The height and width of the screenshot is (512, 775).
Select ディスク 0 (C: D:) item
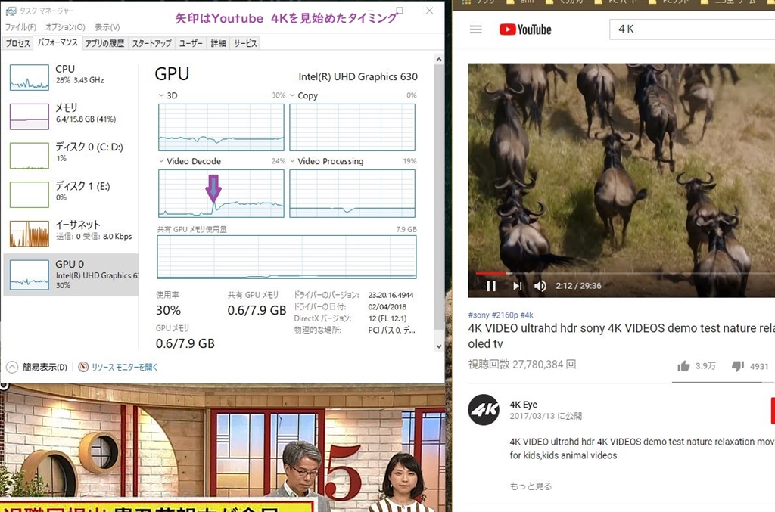[70, 154]
